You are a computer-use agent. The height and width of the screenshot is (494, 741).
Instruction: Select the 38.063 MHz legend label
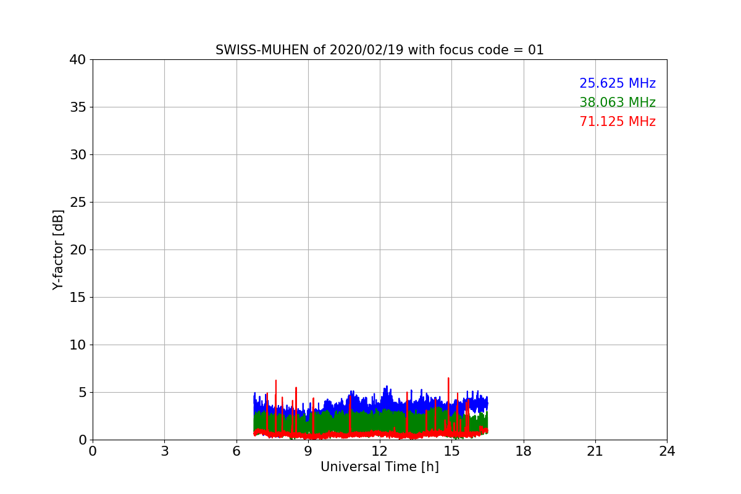pyautogui.click(x=617, y=103)
